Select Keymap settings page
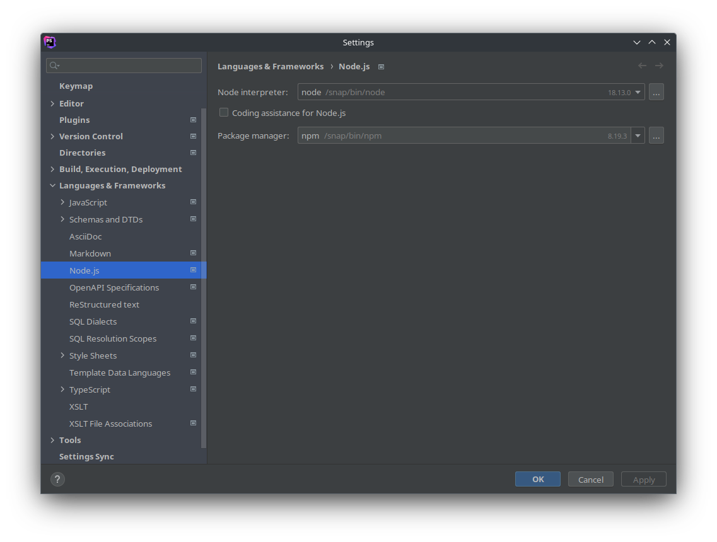 click(76, 86)
